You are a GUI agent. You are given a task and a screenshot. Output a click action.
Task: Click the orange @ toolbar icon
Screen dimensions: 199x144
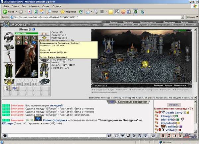point(123,12)
